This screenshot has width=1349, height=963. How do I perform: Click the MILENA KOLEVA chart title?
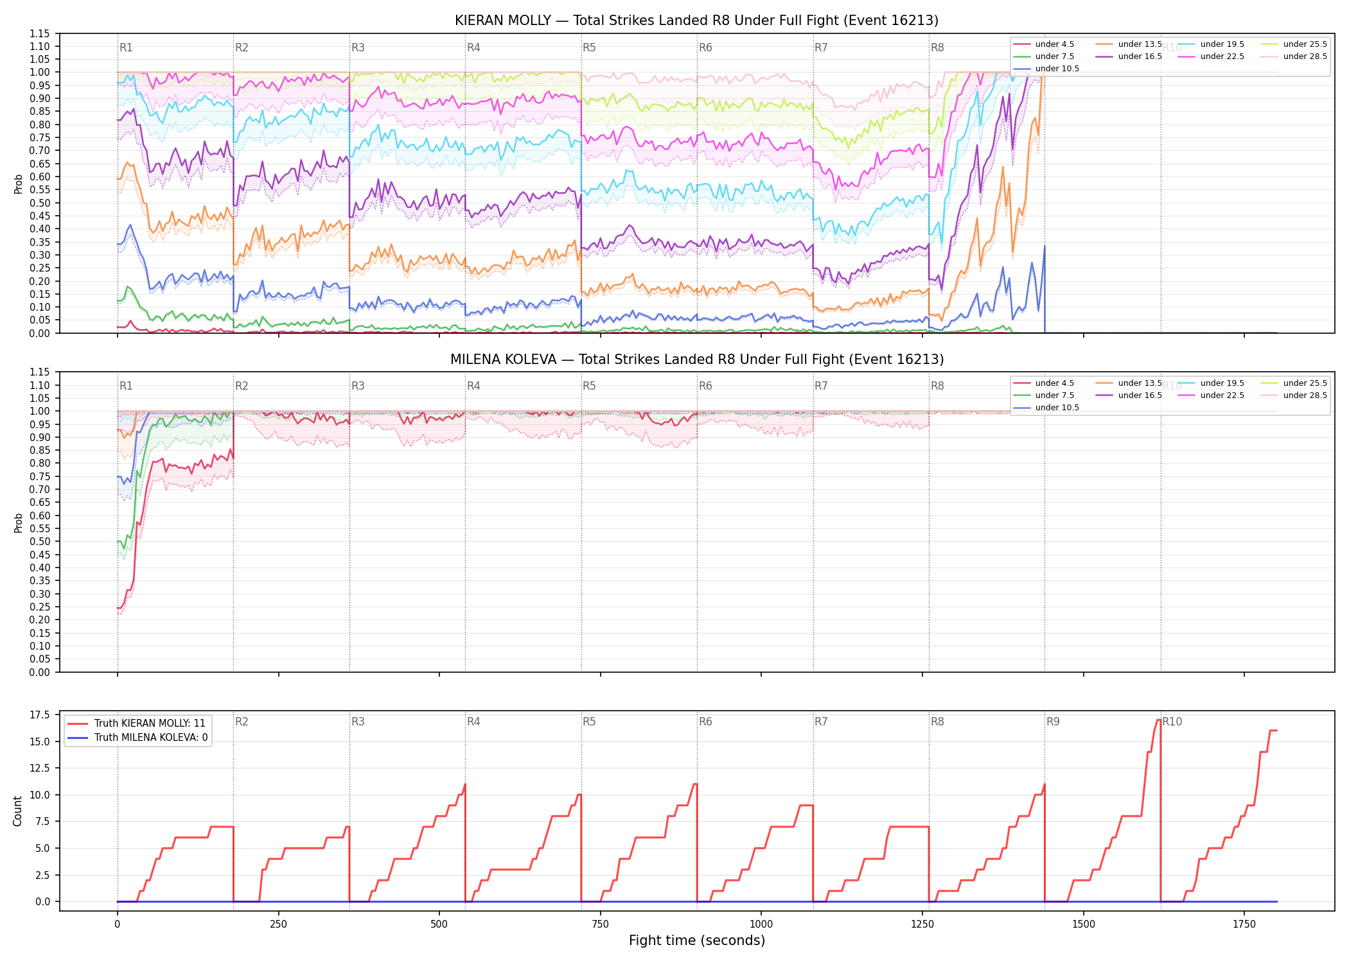click(697, 360)
